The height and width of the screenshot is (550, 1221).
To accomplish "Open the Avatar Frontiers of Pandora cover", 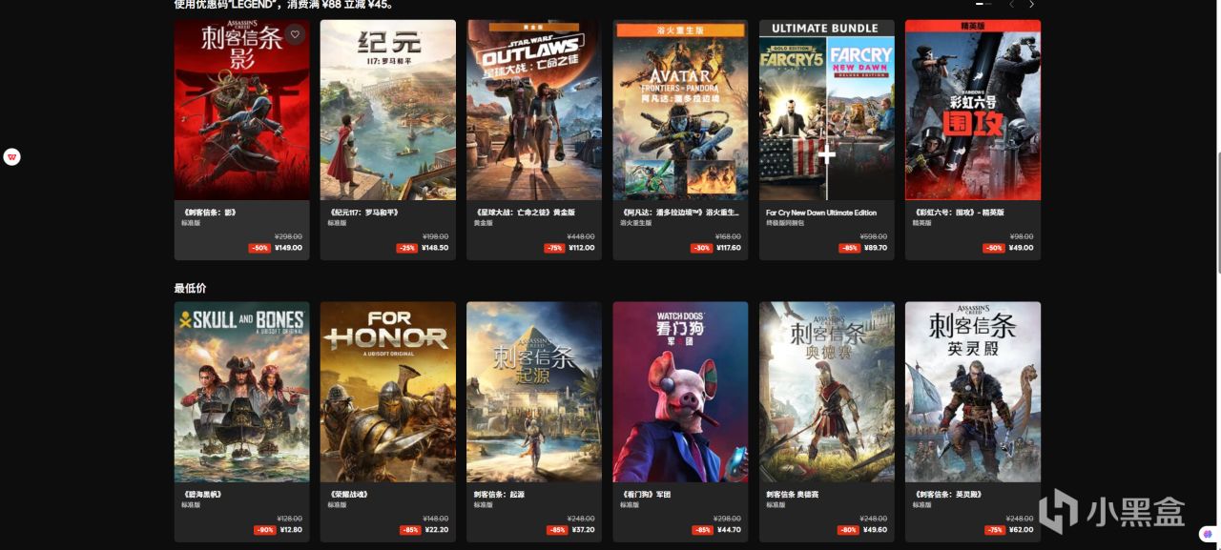I will [680, 110].
